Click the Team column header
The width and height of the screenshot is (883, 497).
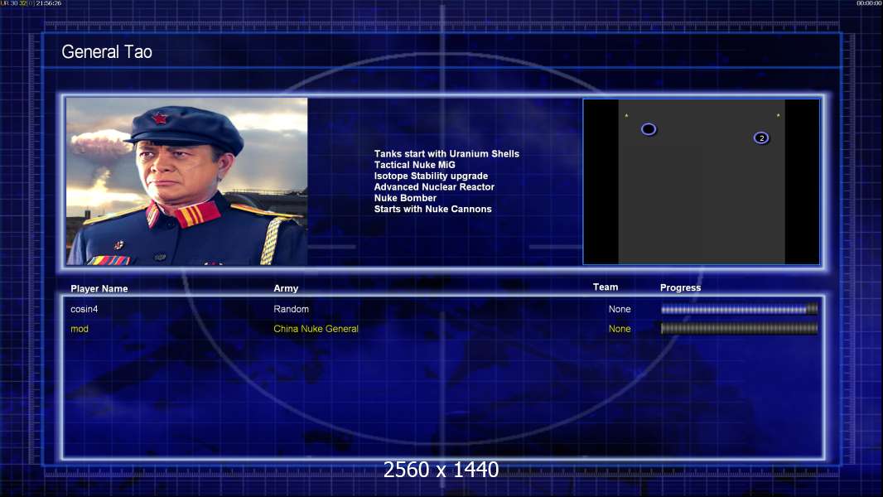coord(606,287)
